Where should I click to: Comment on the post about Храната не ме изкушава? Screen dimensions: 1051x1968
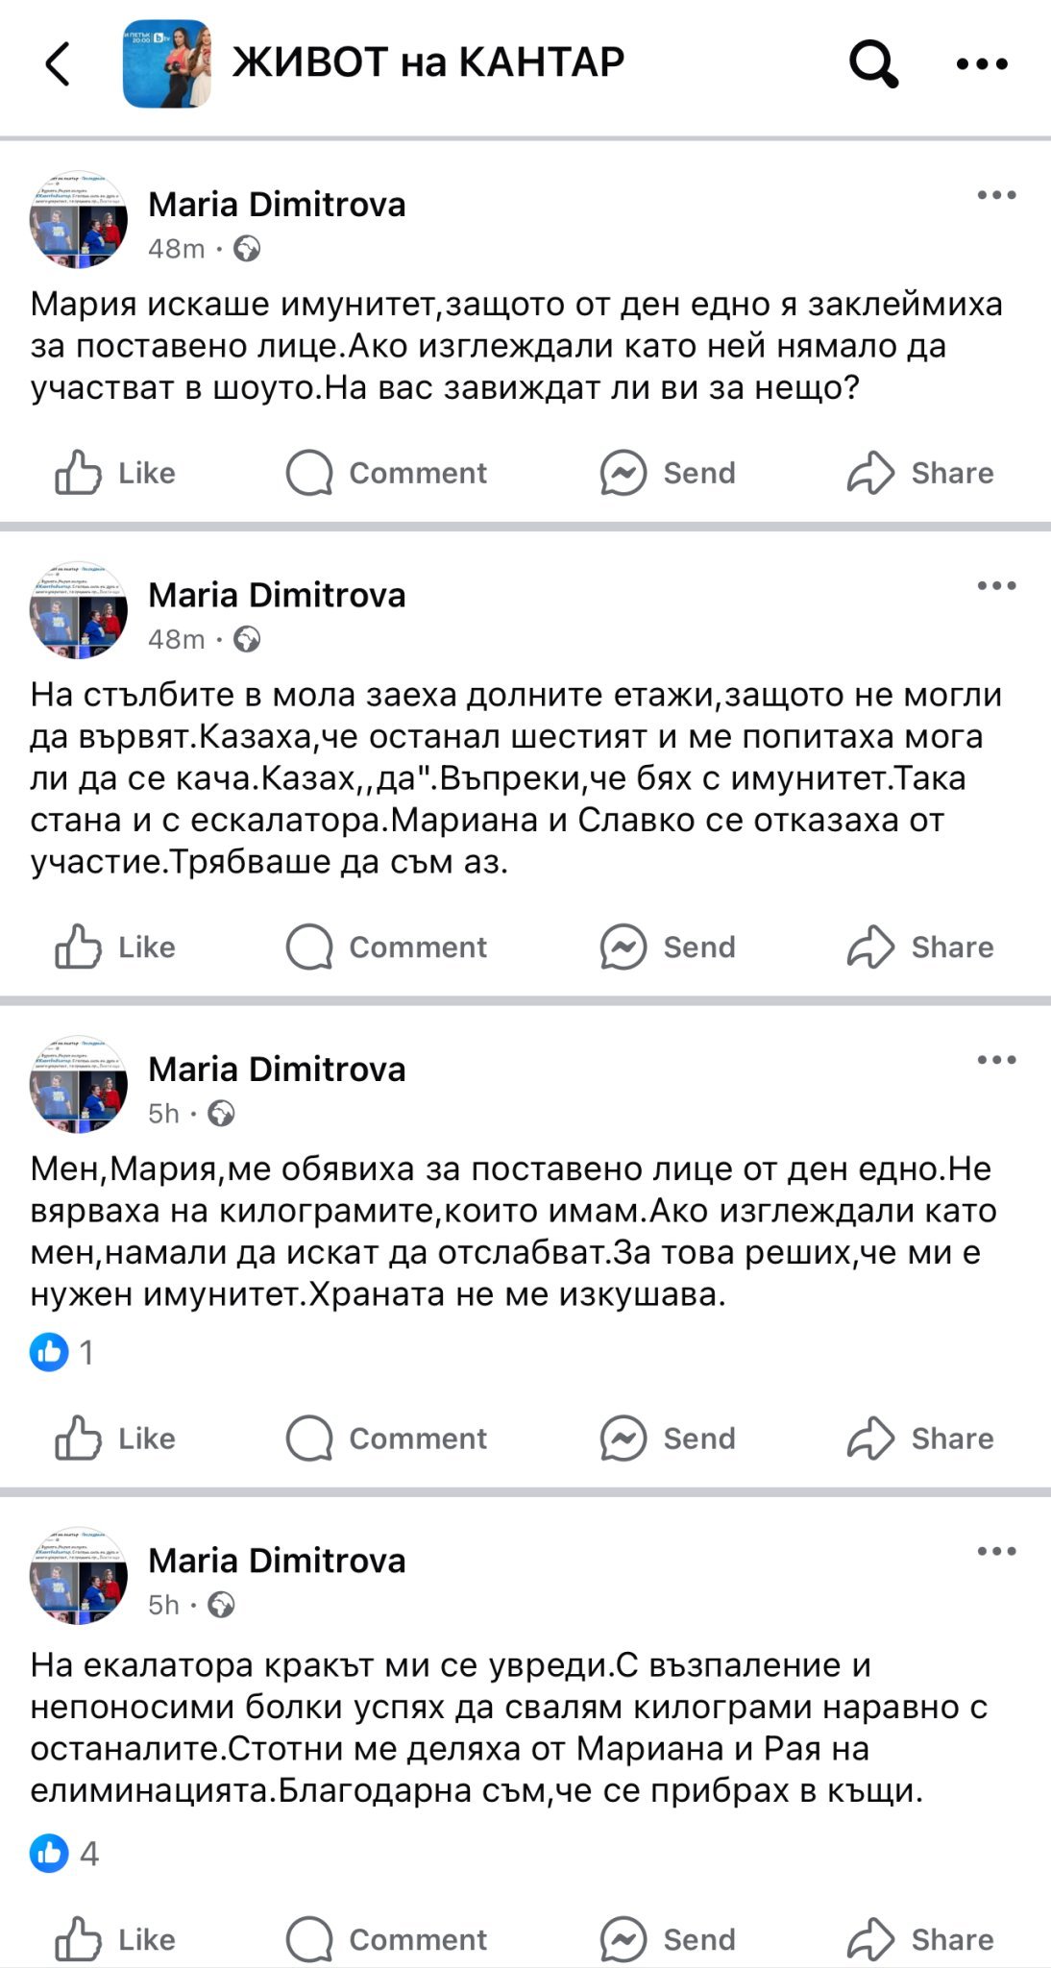point(386,1439)
